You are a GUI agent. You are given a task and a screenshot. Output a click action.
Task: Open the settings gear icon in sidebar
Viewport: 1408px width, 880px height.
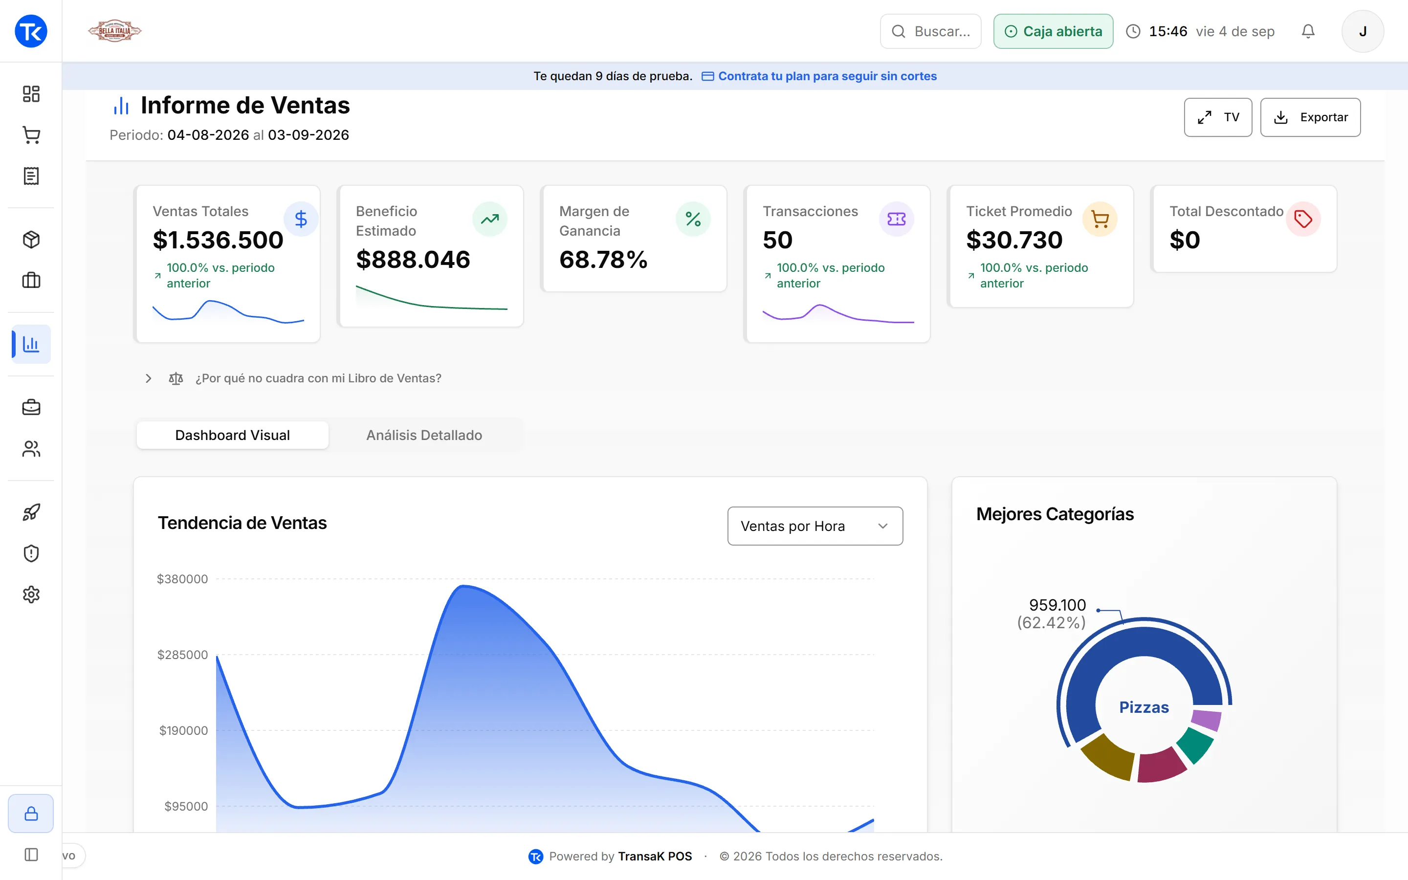(31, 594)
